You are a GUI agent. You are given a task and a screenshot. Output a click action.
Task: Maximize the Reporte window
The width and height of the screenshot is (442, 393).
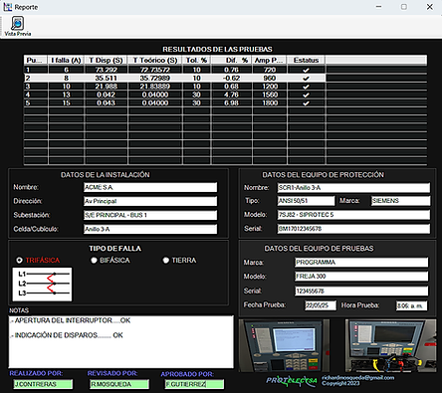click(x=404, y=7)
